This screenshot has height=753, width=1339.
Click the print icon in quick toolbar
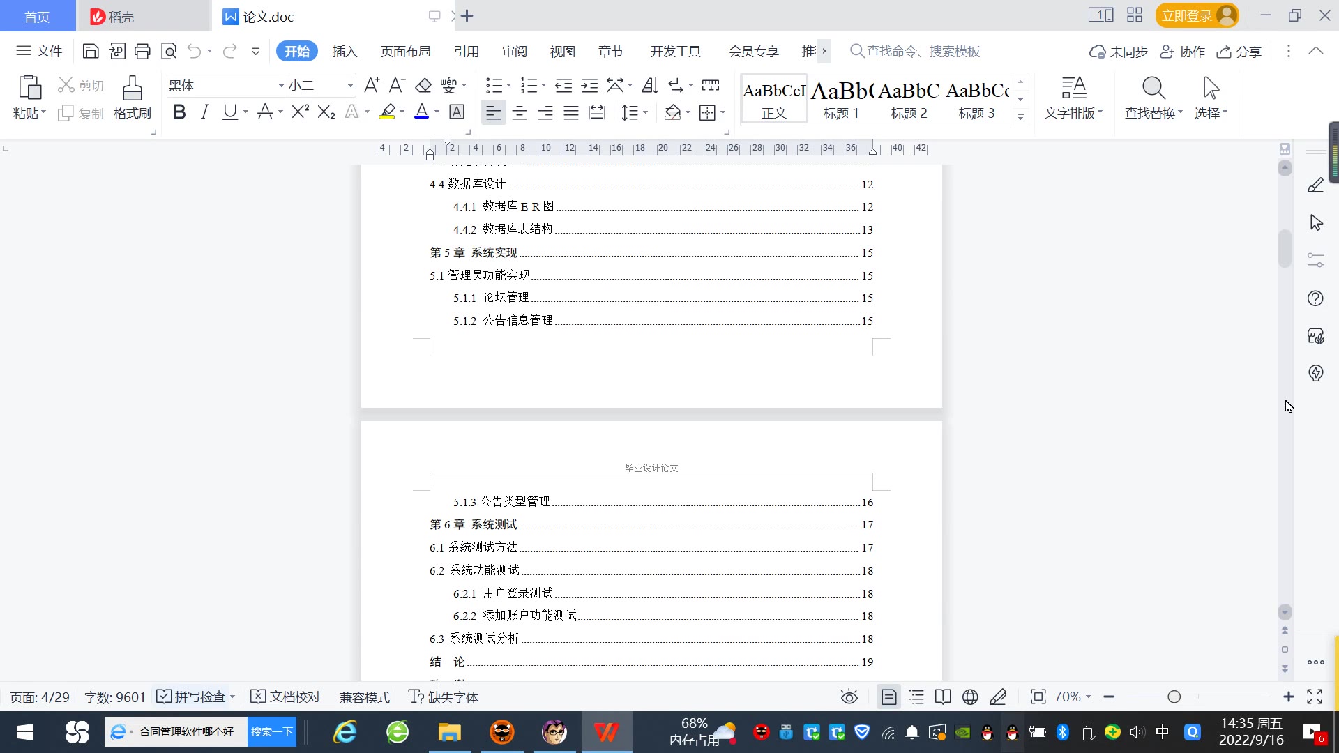tap(142, 51)
